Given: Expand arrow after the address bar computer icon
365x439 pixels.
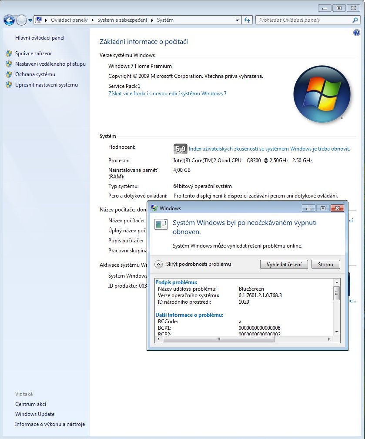Looking at the screenshot, I should pos(46,20).
